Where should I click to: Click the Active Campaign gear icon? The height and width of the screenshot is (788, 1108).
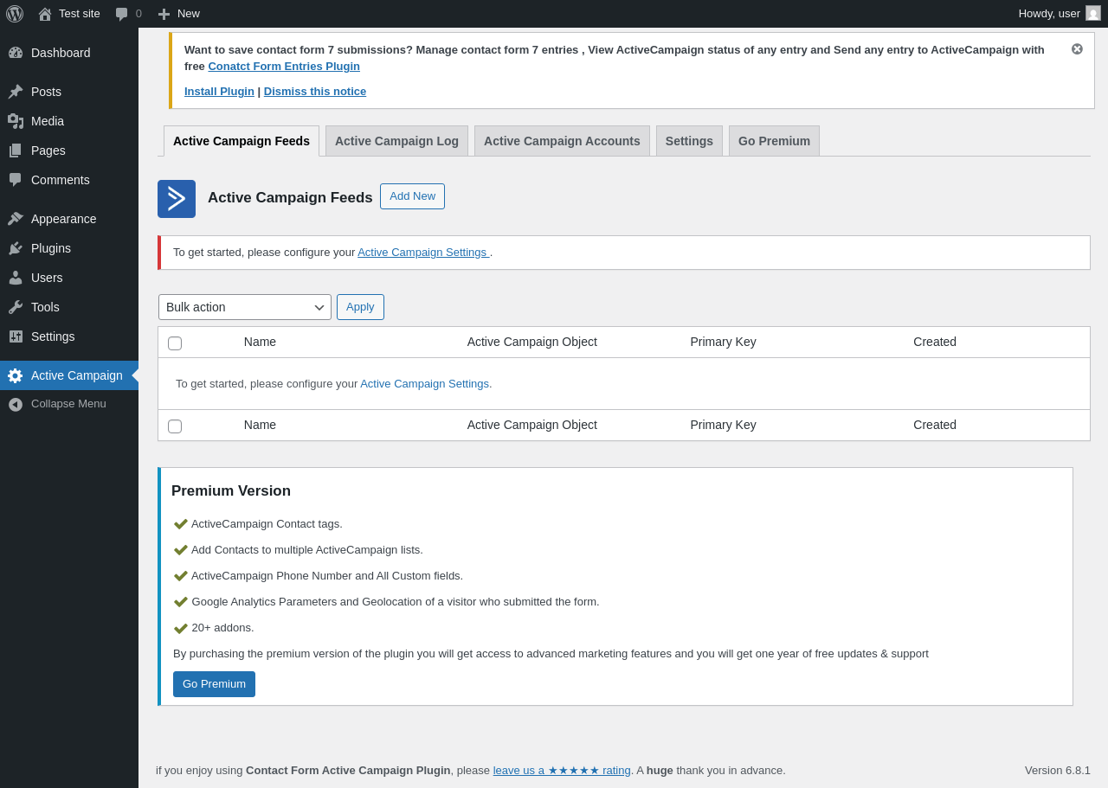[x=16, y=375]
